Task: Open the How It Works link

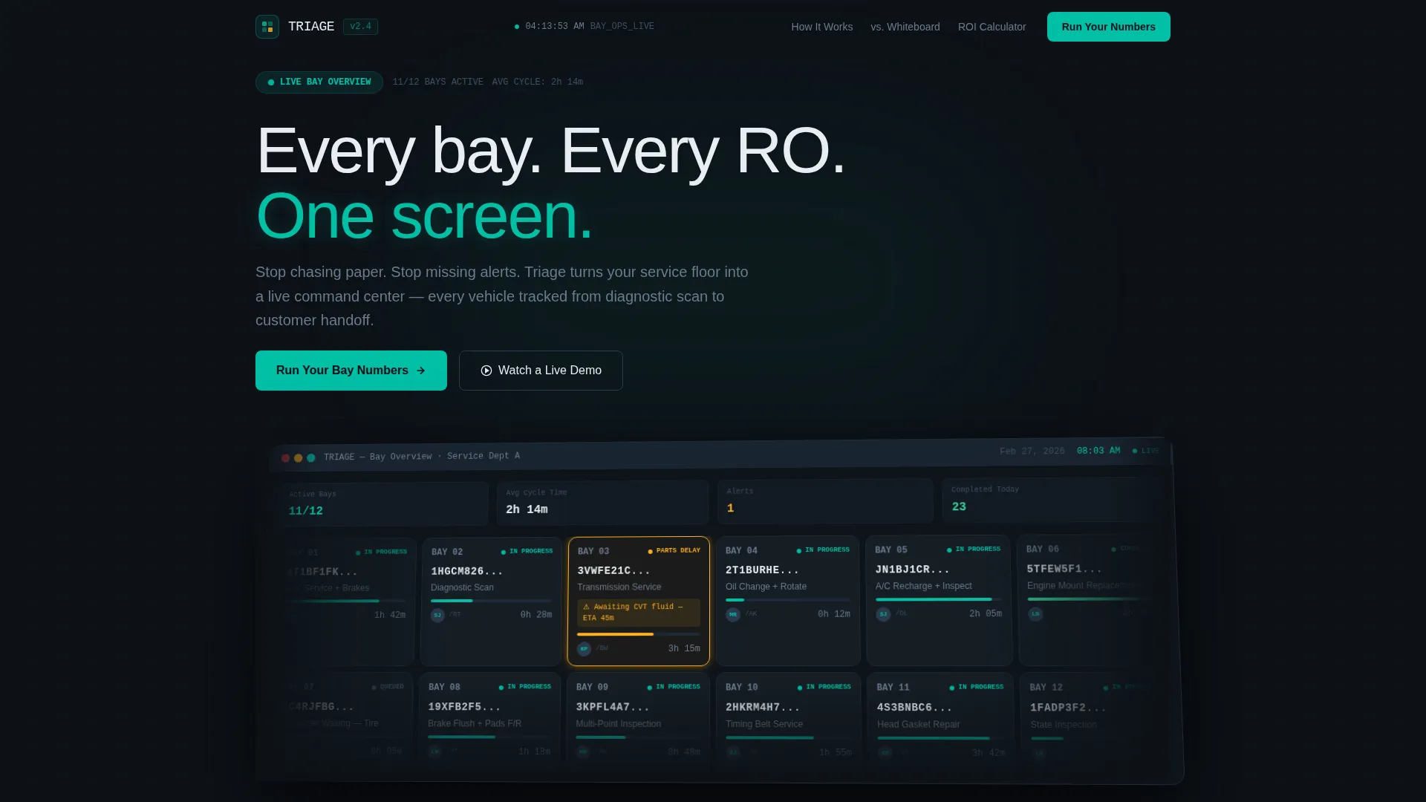Action: (x=821, y=27)
